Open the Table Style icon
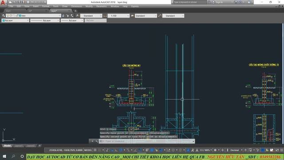This screenshot has width=284, height=160. (x=132, y=16)
